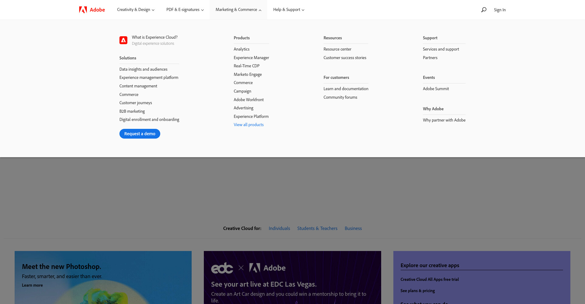
Task: Select Students & Teachers
Action: tap(317, 228)
